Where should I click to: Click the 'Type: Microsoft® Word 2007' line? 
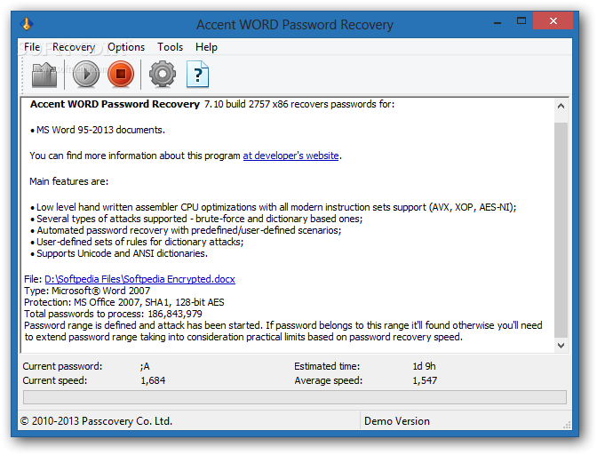click(x=87, y=291)
